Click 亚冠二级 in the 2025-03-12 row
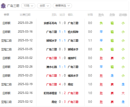 pos(7,41)
